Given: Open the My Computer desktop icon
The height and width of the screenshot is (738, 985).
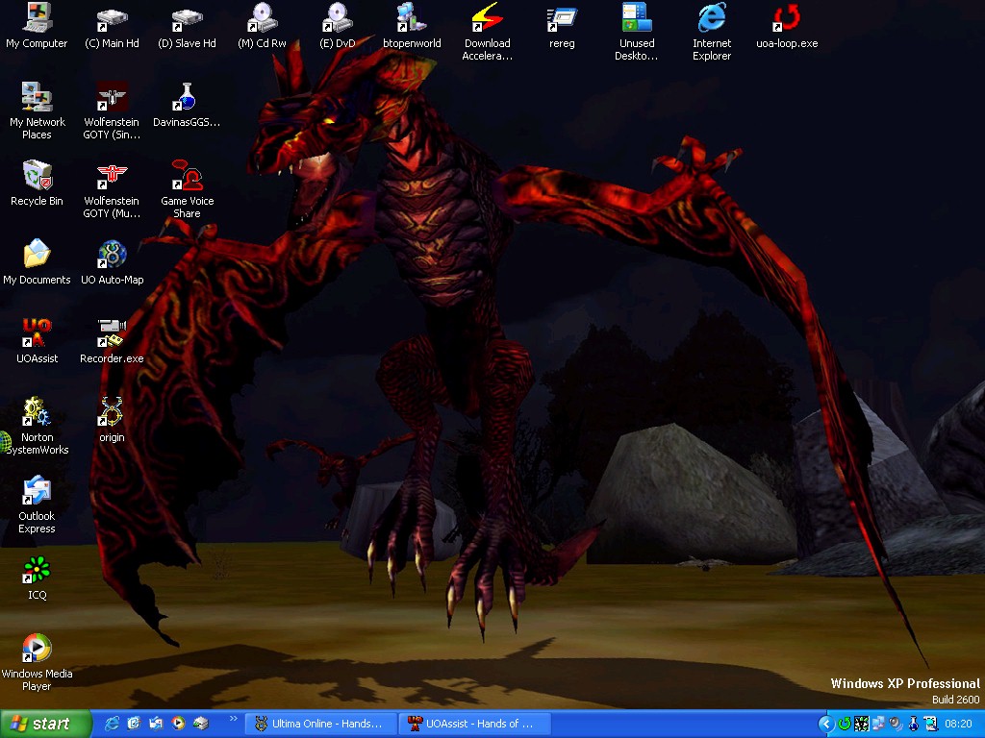Looking at the screenshot, I should click(37, 25).
